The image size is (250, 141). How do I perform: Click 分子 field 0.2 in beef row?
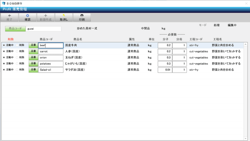165,45
